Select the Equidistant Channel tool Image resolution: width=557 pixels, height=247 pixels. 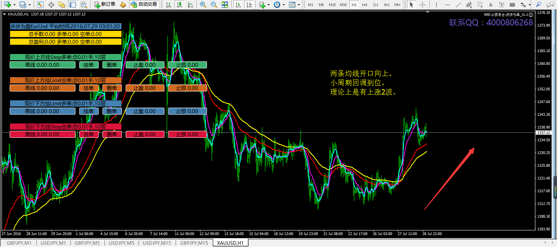tap(470, 5)
